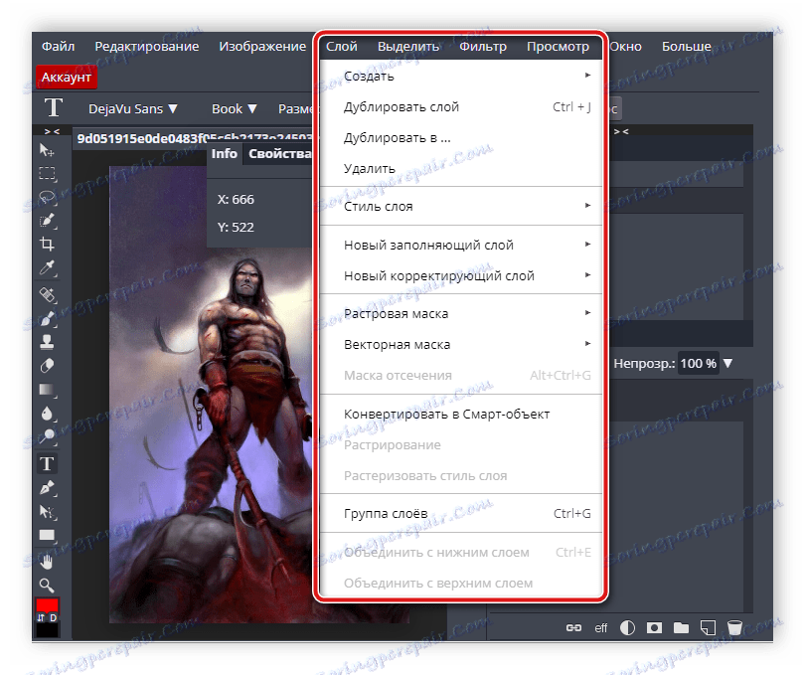805x675 pixels.
Task: Open the Редактирование menu
Action: point(147,47)
